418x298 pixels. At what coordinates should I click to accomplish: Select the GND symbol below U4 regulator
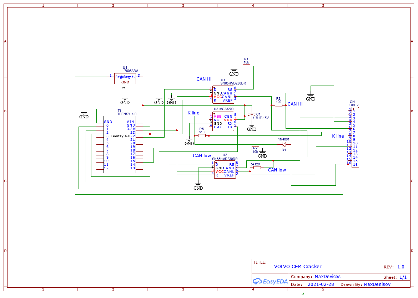coord(125,102)
